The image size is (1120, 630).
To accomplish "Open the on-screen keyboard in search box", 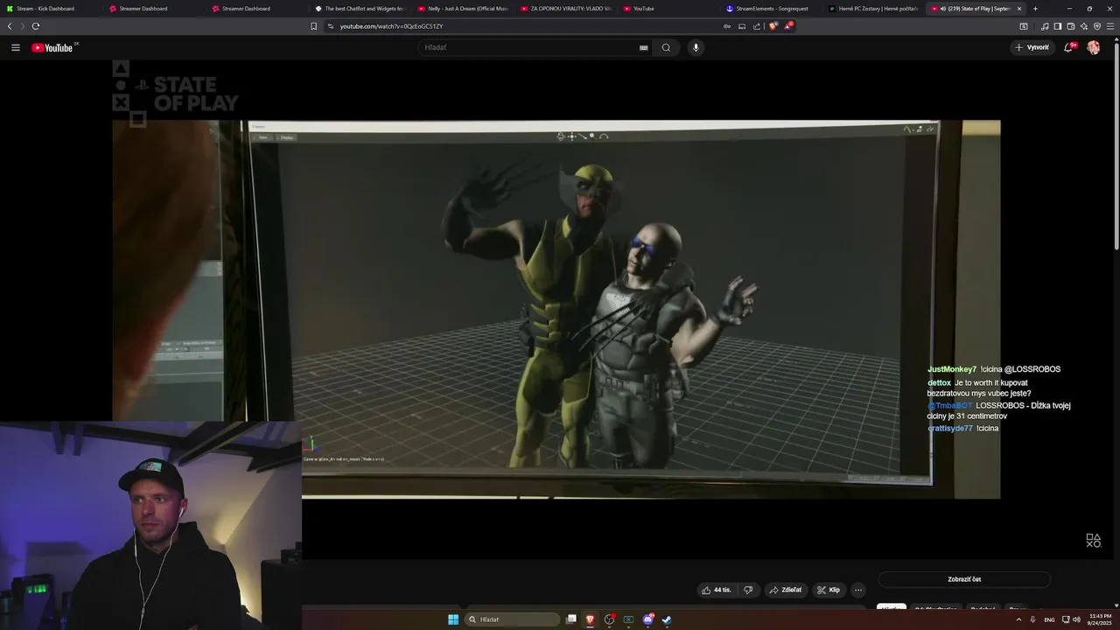I will pyautogui.click(x=644, y=47).
